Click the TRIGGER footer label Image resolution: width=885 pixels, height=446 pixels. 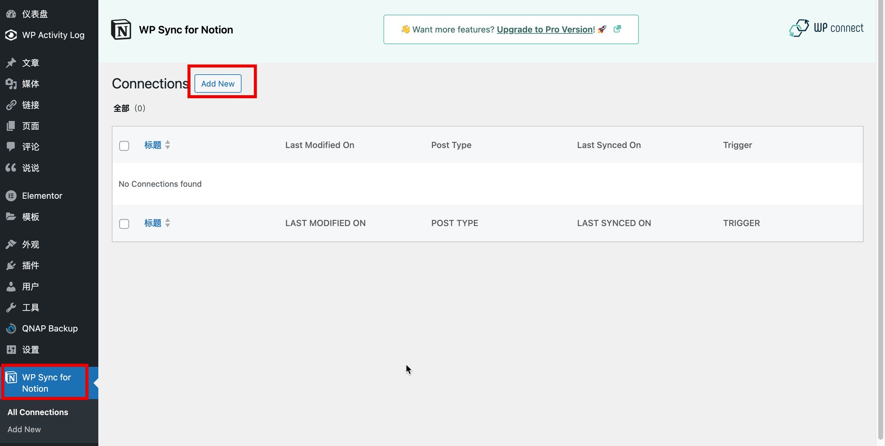(742, 223)
